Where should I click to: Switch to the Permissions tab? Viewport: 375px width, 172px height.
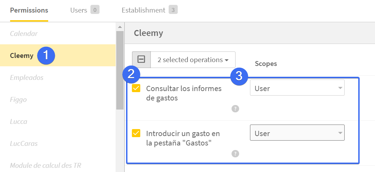click(29, 10)
